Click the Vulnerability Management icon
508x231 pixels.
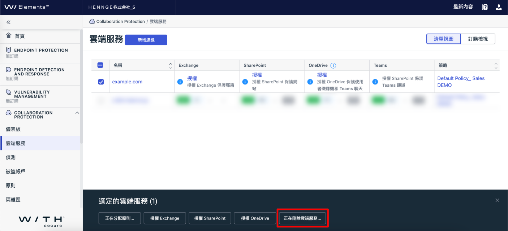tap(9, 92)
